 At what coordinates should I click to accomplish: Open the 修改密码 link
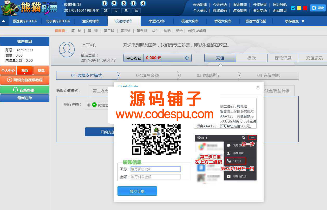pyautogui.click(x=220, y=10)
